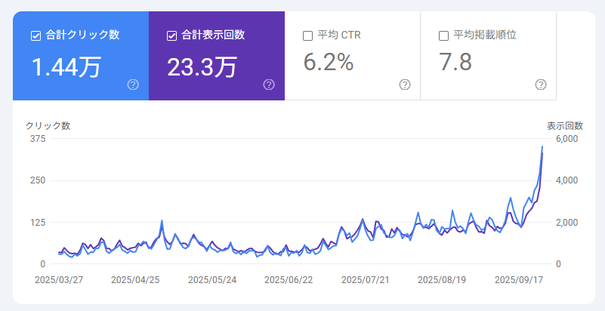The image size is (605, 311).
Task: Uncheck the 合計表示回数 checkbox
Action: click(171, 35)
